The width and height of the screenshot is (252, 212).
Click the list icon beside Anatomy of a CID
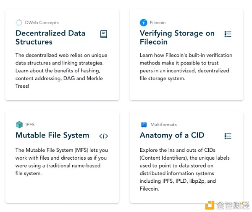(228, 136)
